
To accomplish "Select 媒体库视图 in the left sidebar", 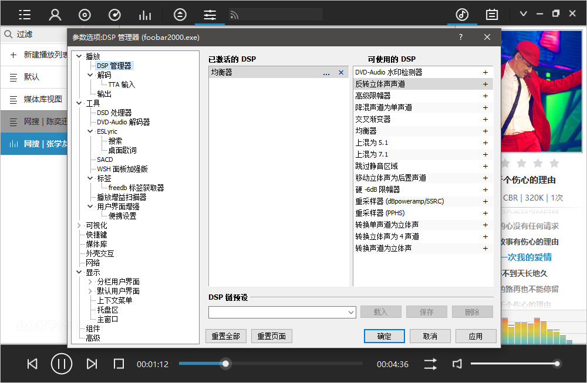I will (x=42, y=99).
